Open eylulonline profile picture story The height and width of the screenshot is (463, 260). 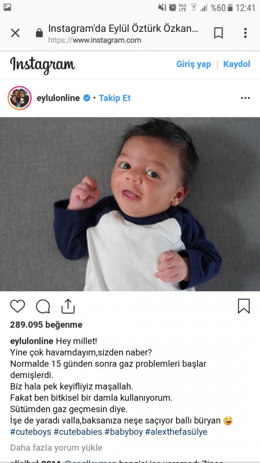pyautogui.click(x=20, y=98)
